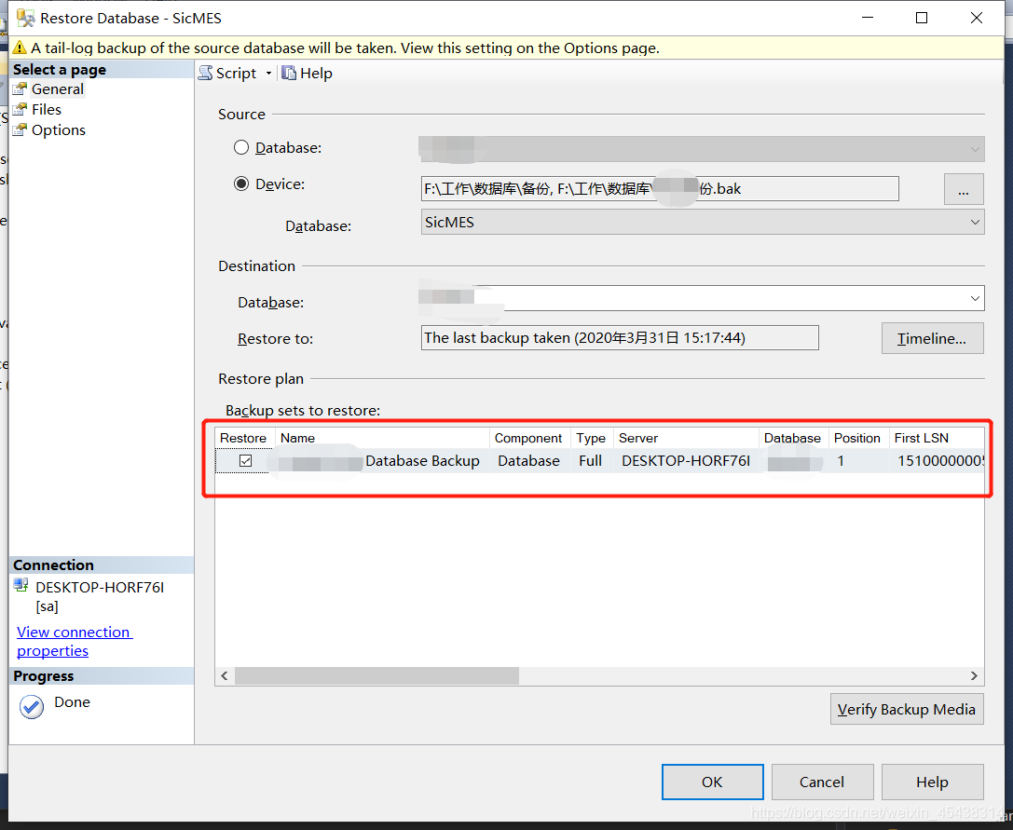Open the disabled source Database dropdown

(702, 149)
